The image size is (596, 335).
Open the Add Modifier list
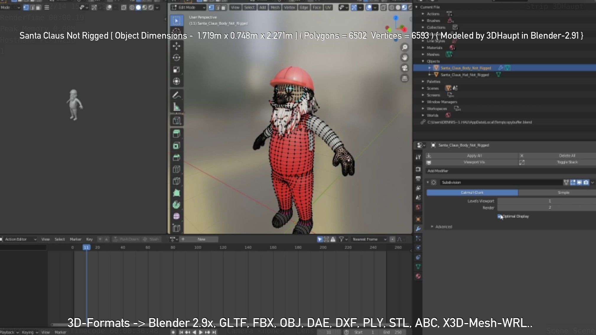point(511,171)
